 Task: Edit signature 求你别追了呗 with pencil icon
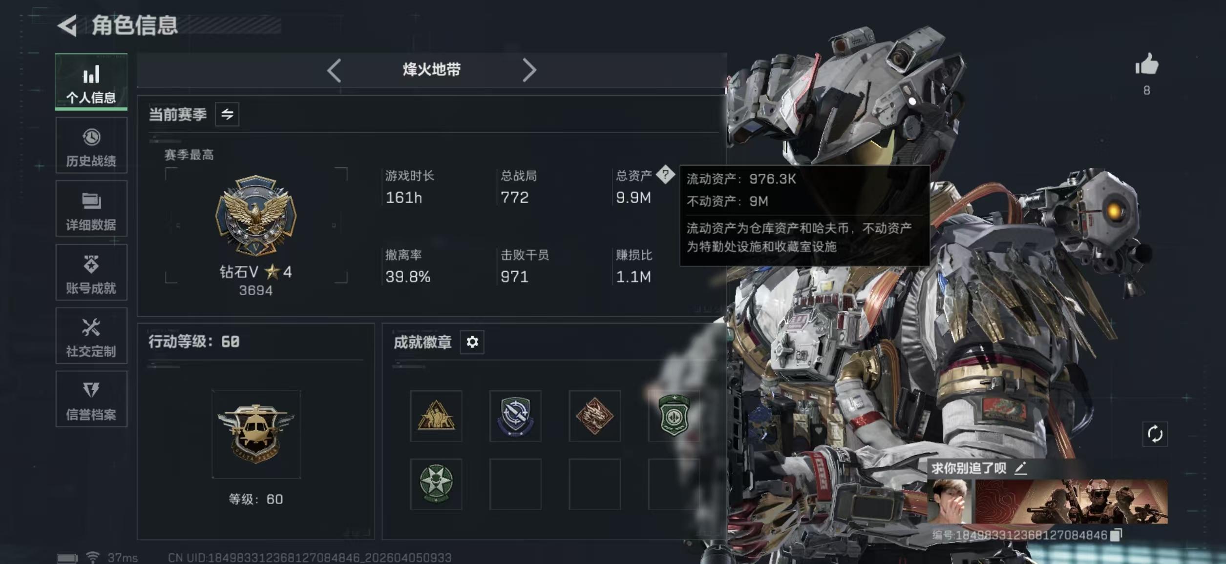coord(1020,468)
